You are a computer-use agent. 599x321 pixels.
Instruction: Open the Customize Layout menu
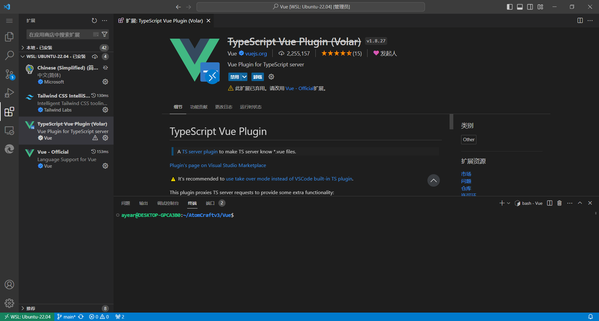tap(540, 7)
